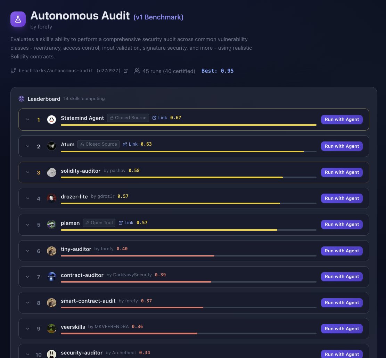Run plamen with Agent
386x358 pixels.
click(342, 225)
